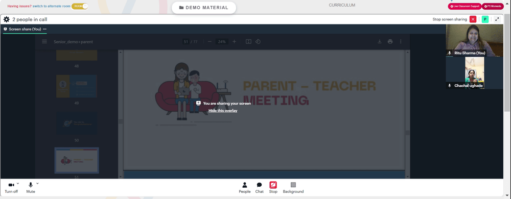Expand microphone options chevron
Screen dimensions: 511x199
37,183
